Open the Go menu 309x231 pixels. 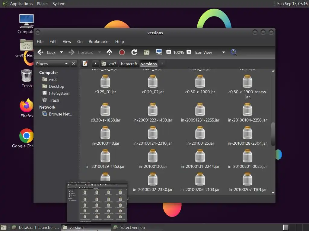(80, 42)
